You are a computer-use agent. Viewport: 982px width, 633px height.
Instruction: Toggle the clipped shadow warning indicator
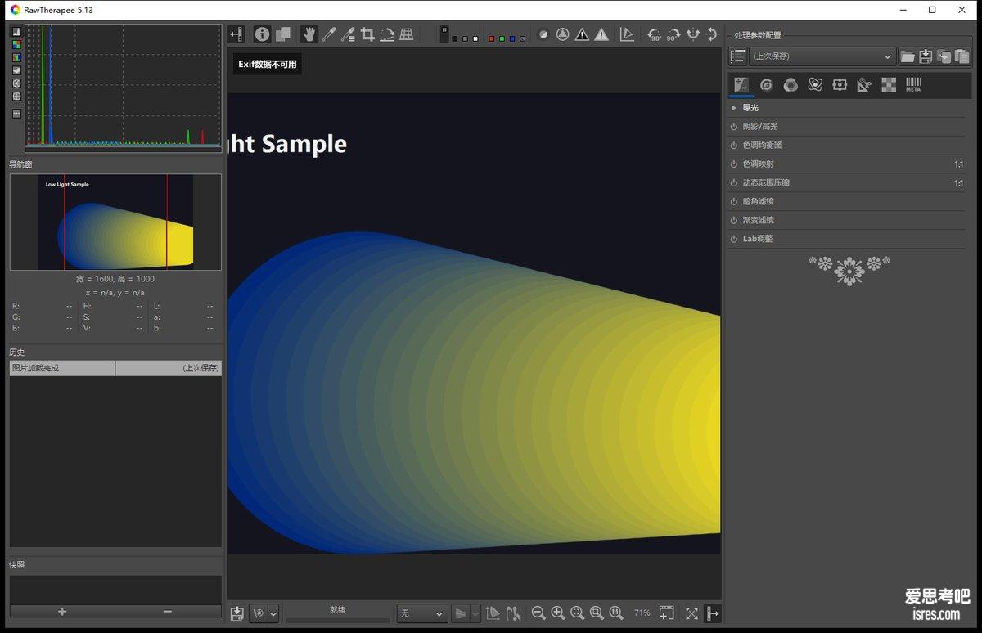(x=582, y=34)
